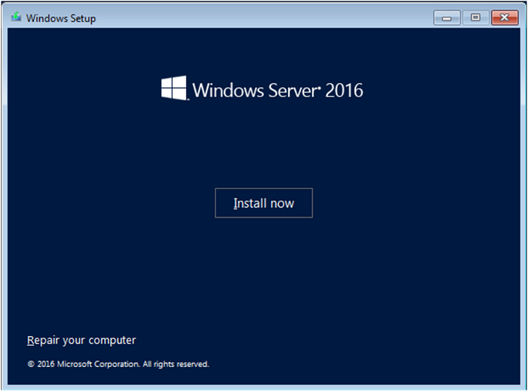The image size is (528, 391).
Task: Click the Windows Setup title text
Action: (61, 18)
